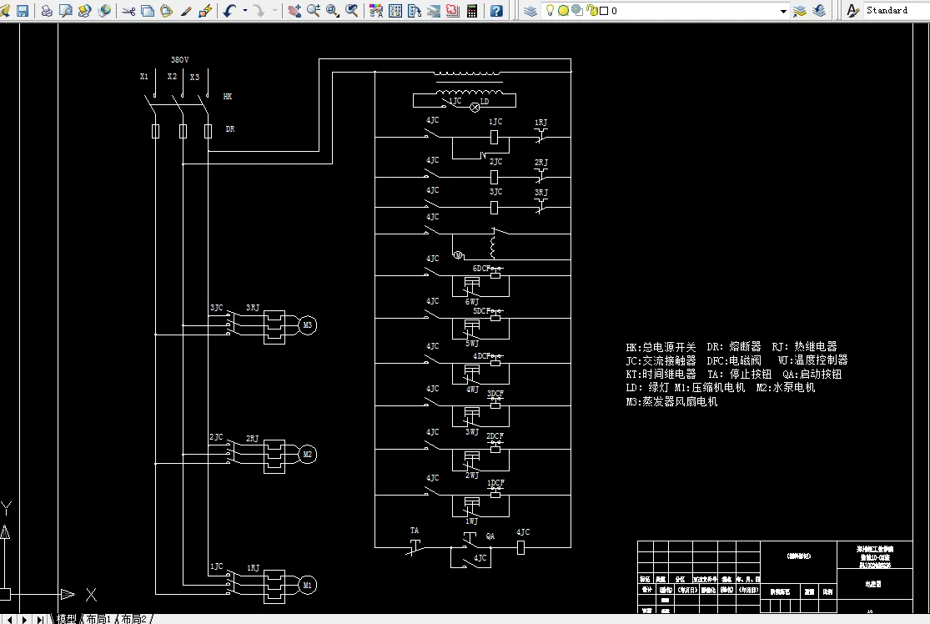Open the Sheet Set Manager icon

pyautogui.click(x=434, y=11)
